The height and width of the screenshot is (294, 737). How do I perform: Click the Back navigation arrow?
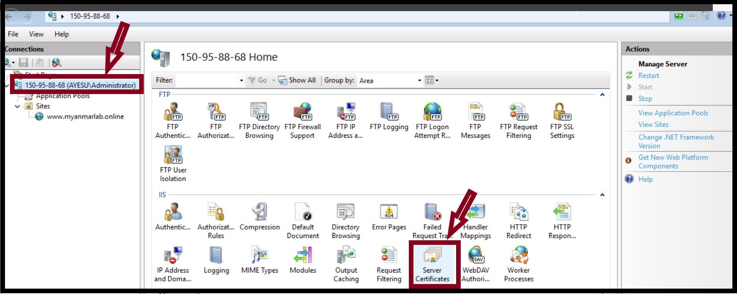9,17
